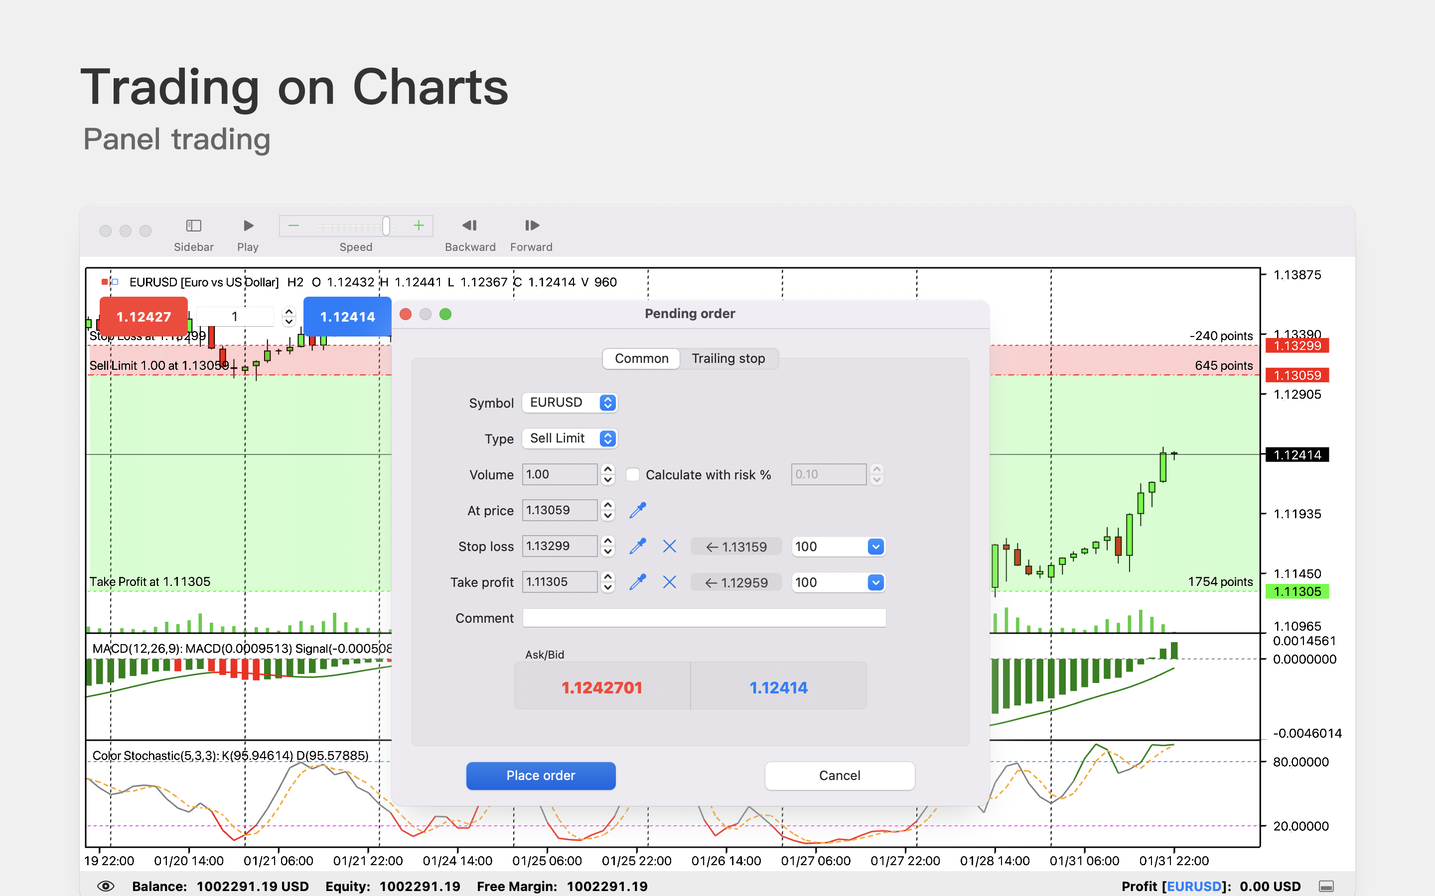Click the Balance 1002291.19 USD status text
Viewport: 1435px width, 896px height.
220,887
